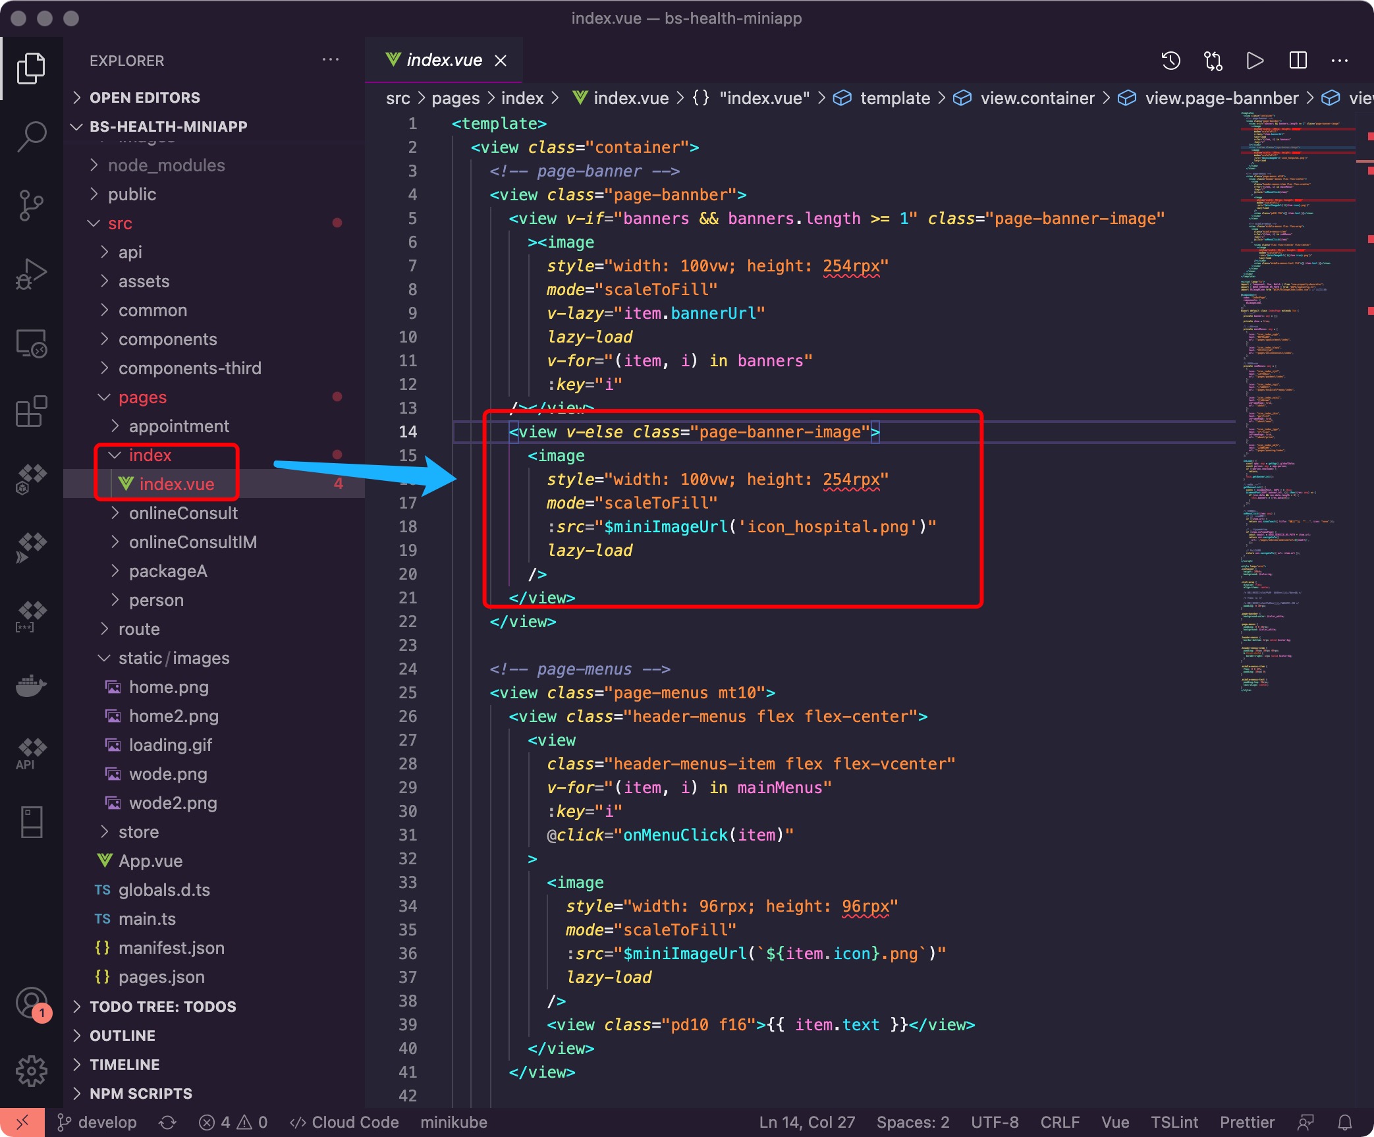Open the notifications bell
Screen dimensions: 1374x1137
tap(1345, 1122)
